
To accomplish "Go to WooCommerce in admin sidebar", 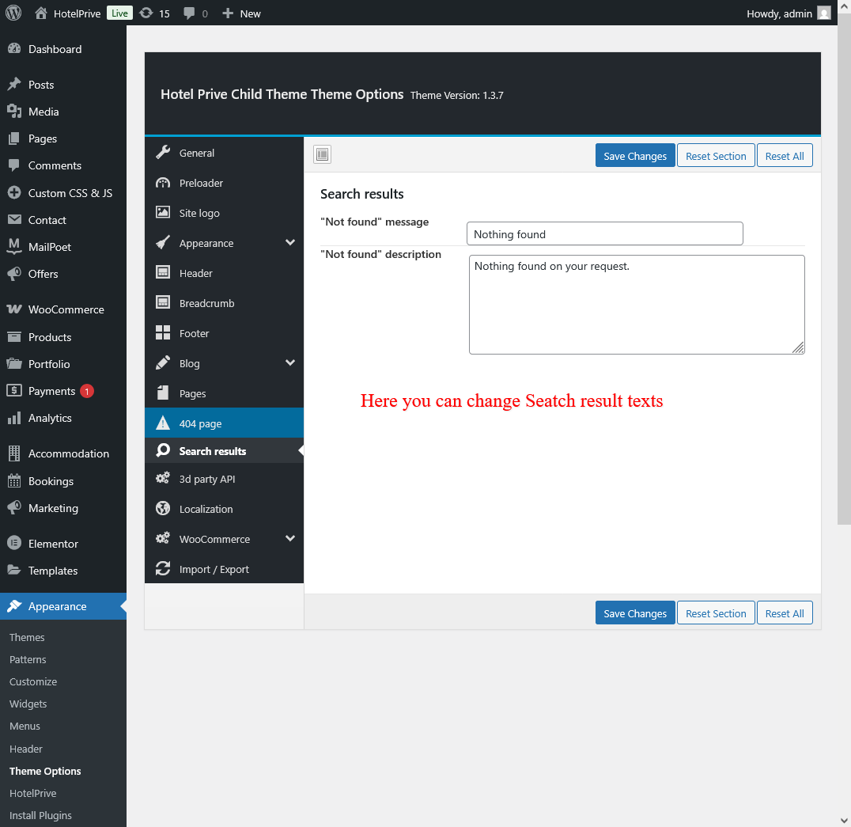I will (x=66, y=309).
